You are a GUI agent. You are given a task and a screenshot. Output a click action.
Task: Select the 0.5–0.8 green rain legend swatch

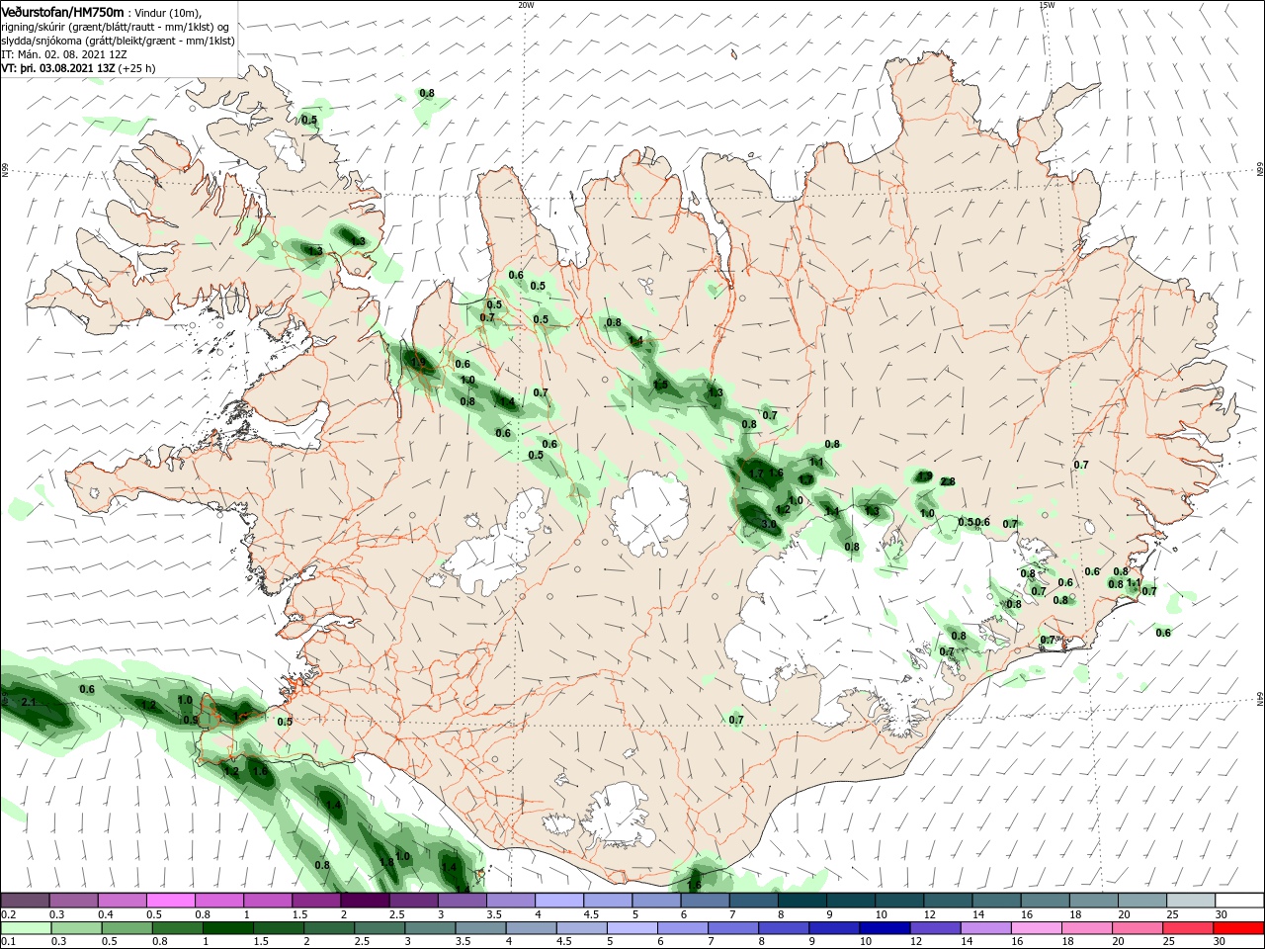point(129,928)
